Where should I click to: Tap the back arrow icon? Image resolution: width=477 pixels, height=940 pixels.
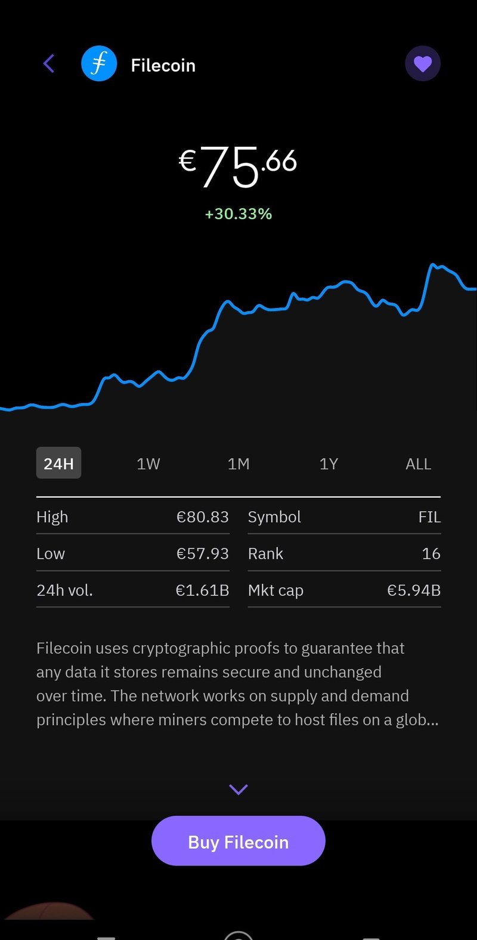tap(49, 64)
